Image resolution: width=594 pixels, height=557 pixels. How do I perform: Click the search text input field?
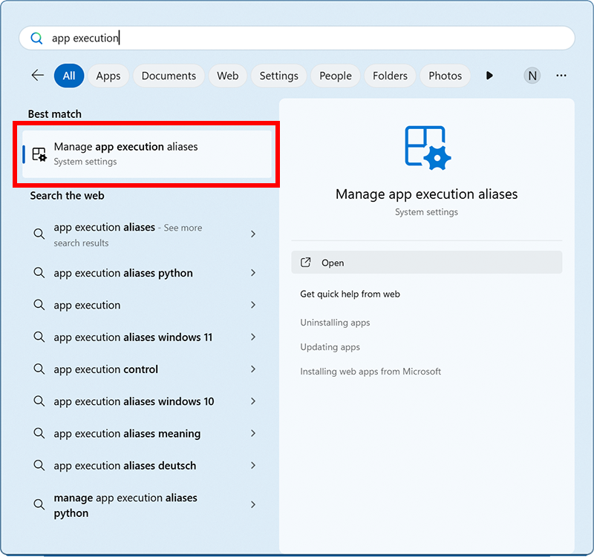click(x=297, y=38)
